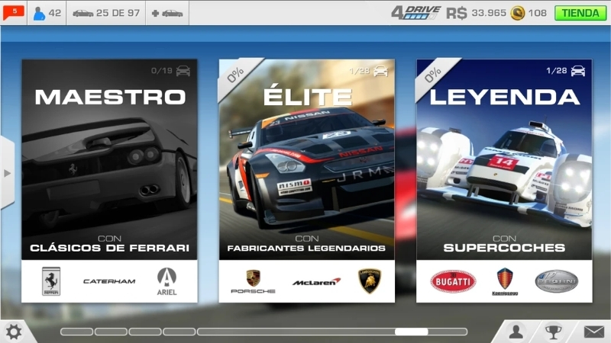This screenshot has height=343, width=611.
Task: Jump to the first series page segment
Action: [x=77, y=332]
